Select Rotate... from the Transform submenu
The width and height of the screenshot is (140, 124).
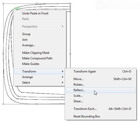coord(100,85)
